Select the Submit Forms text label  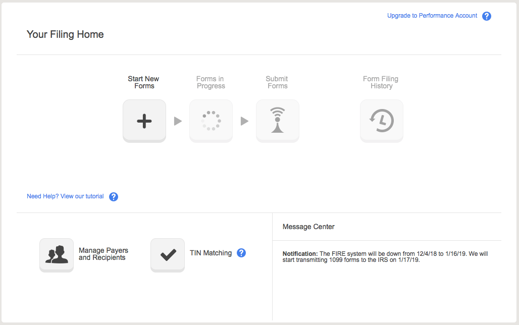tap(277, 82)
